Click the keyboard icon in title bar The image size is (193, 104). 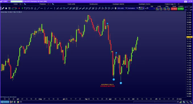186,1
